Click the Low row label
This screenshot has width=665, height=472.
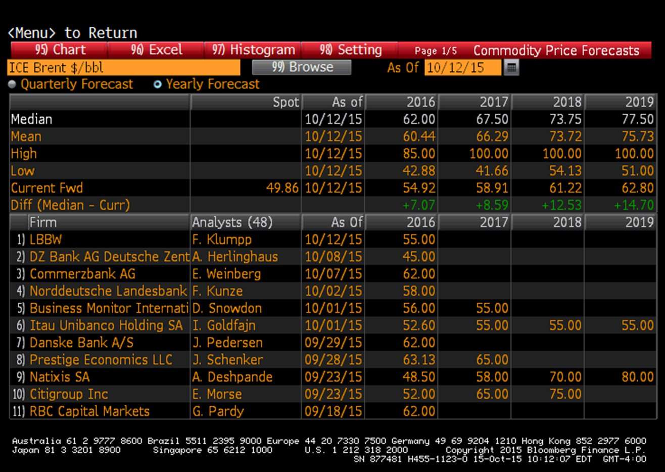[x=23, y=171]
